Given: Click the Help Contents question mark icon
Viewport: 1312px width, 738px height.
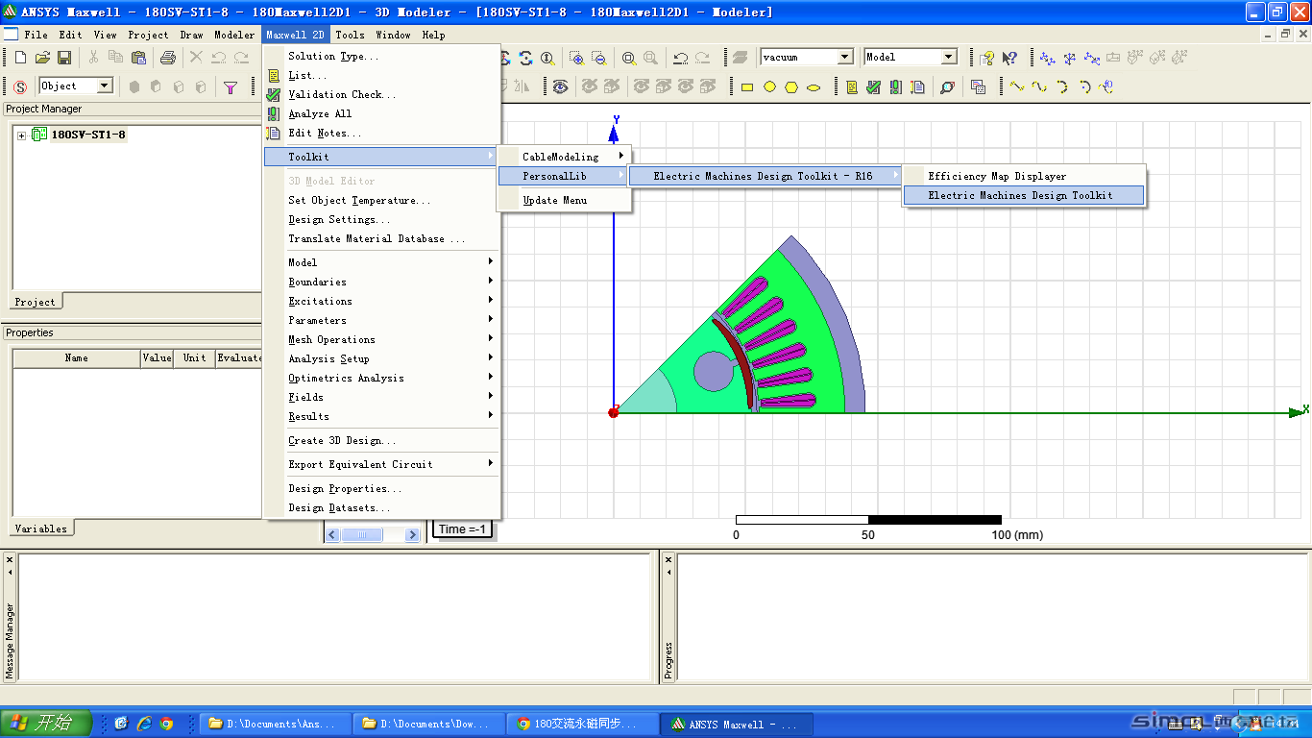Looking at the screenshot, I should (987, 58).
